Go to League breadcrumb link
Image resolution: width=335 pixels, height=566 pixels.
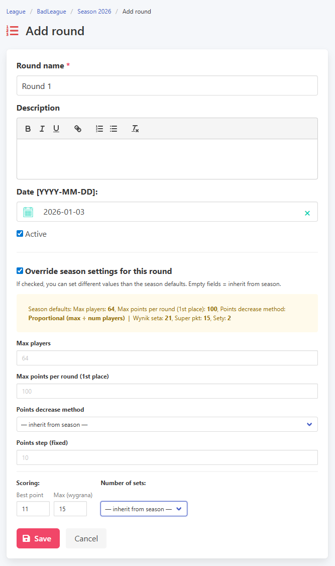coord(16,12)
